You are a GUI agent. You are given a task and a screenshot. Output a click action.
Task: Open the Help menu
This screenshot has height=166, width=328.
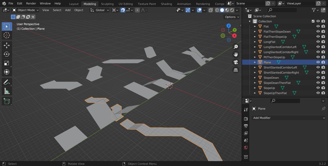coord(58,4)
